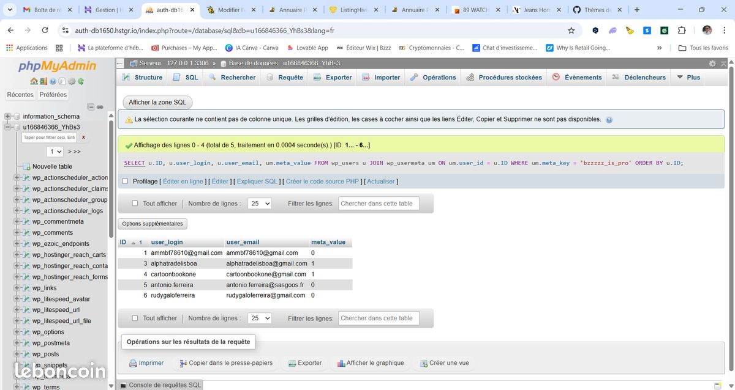Open phpMyAdmin documentation blue help icon

(x=53, y=81)
